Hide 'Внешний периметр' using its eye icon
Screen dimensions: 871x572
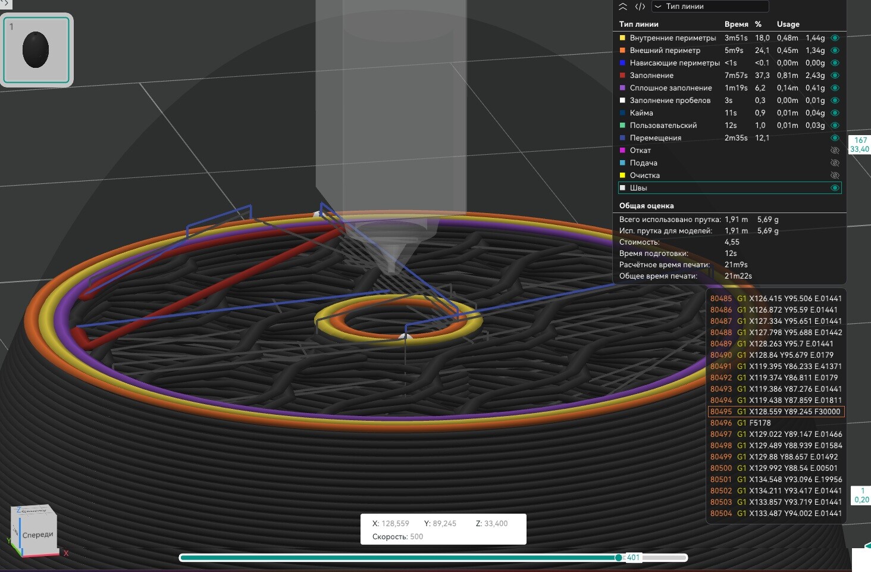click(835, 51)
